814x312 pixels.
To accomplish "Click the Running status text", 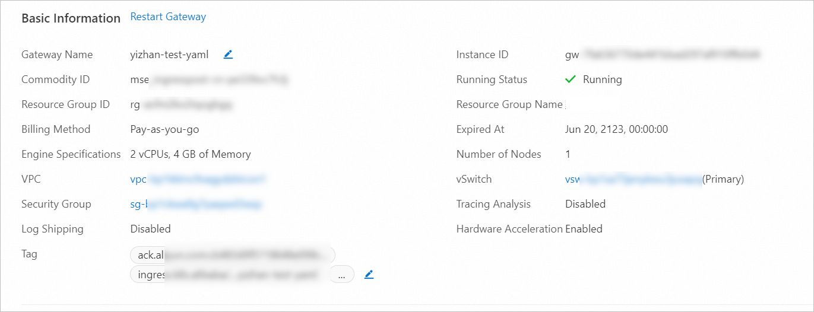I will point(603,79).
